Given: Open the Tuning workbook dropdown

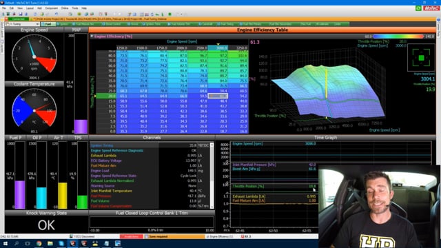Looking at the screenshot, I should point(23,24).
